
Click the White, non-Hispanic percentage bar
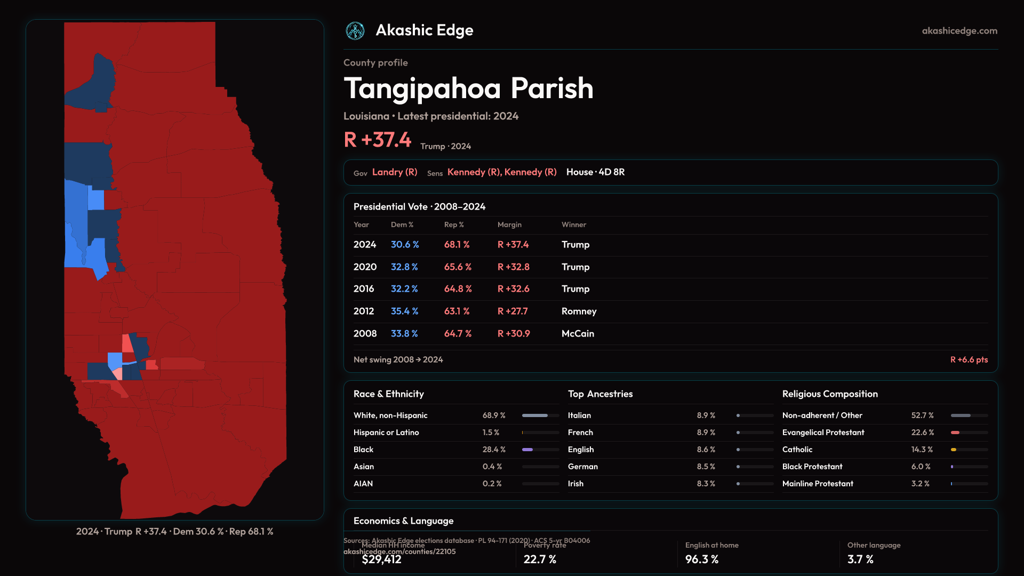535,415
